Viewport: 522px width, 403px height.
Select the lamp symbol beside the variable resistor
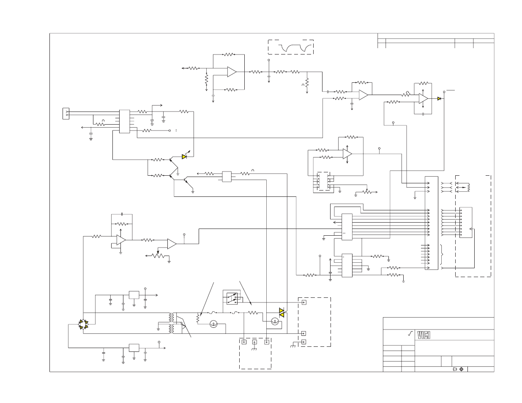214,324
